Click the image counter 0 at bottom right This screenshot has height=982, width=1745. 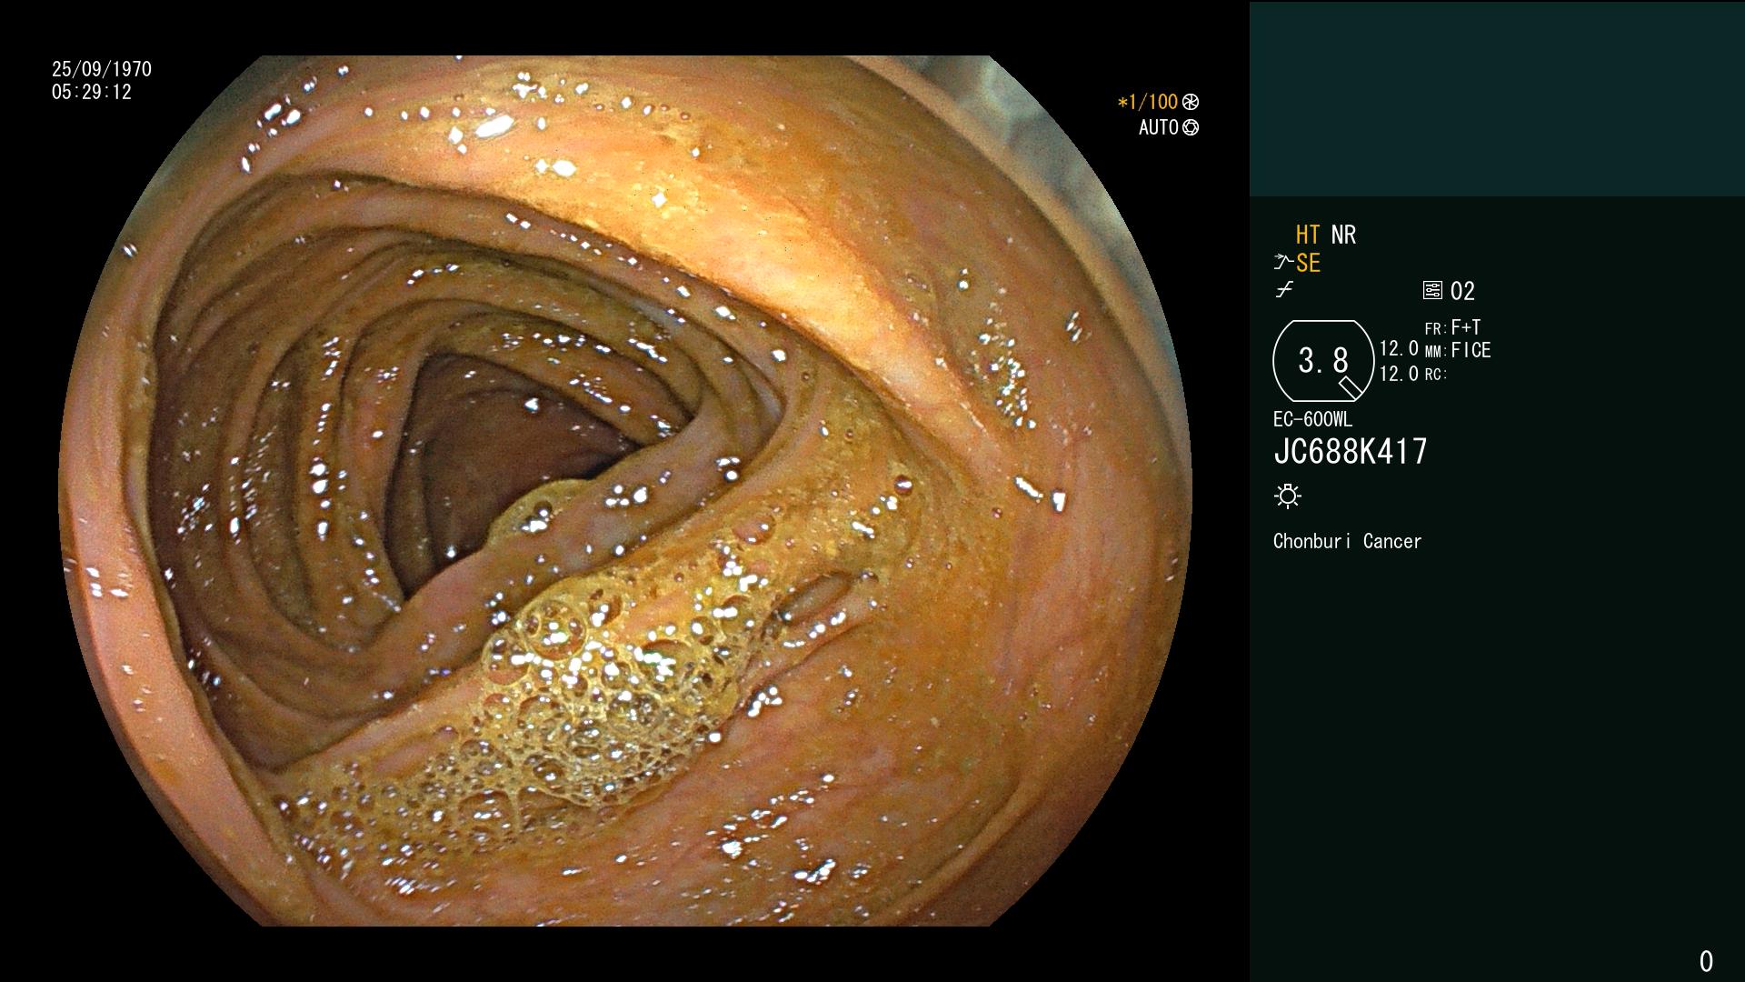point(1706,961)
